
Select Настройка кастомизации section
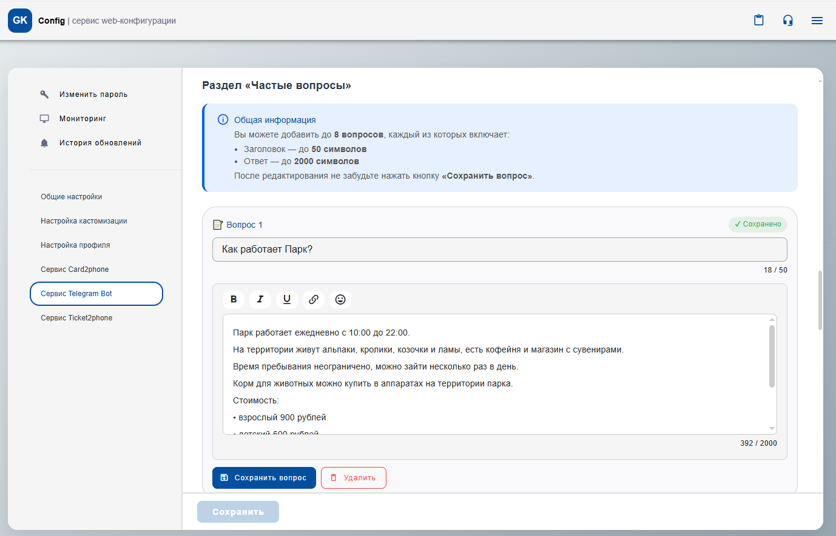click(x=84, y=221)
